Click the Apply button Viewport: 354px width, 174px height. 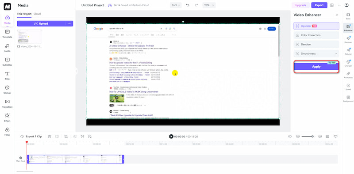point(316,67)
